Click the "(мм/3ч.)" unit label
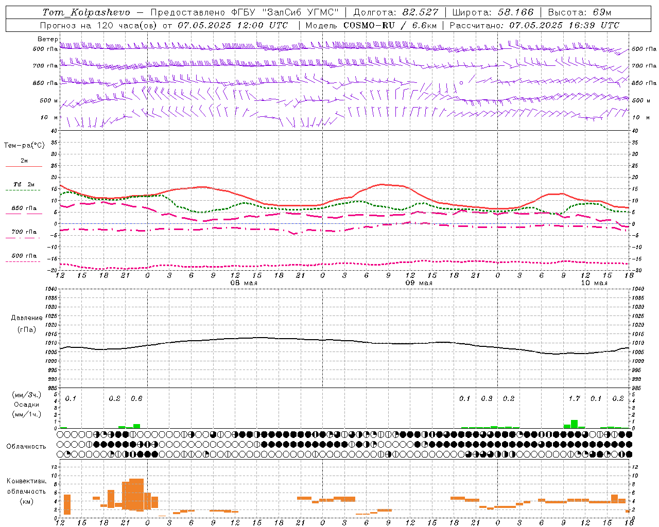This screenshot has width=659, height=527. tap(26, 395)
